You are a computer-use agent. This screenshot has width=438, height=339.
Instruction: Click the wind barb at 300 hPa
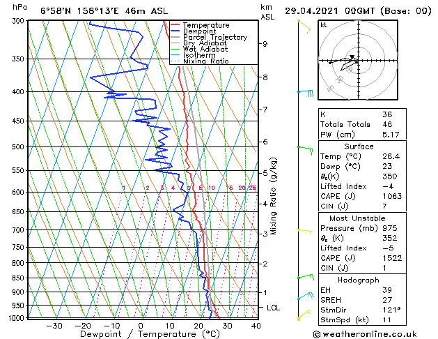coord(304,27)
